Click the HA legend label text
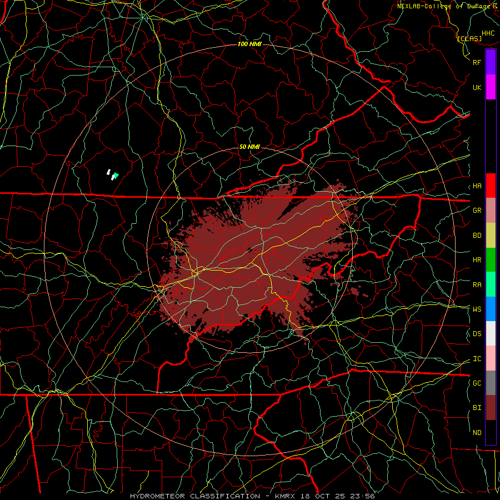This screenshot has height=500, width=500. [x=477, y=186]
